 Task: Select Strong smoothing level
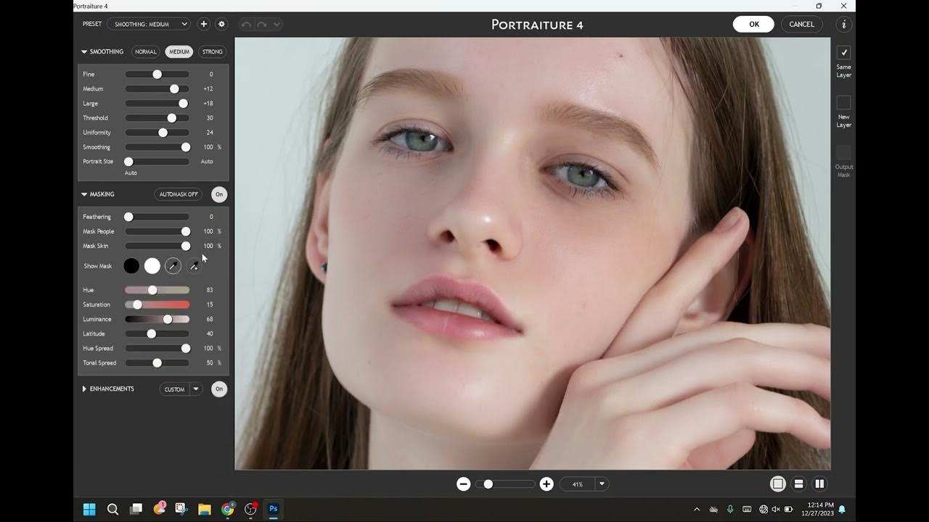pos(213,51)
